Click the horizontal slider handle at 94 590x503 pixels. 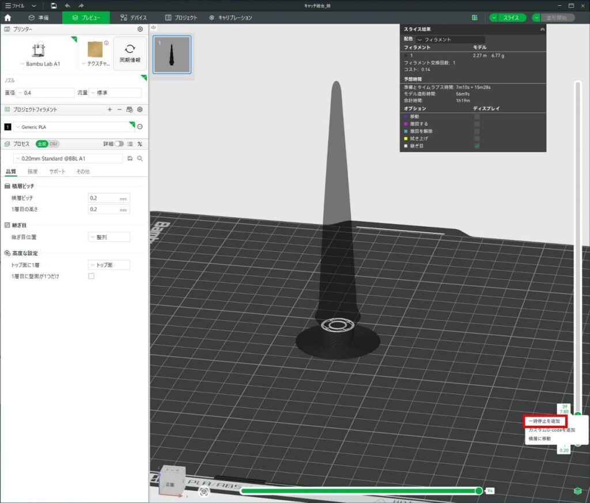pos(478,491)
